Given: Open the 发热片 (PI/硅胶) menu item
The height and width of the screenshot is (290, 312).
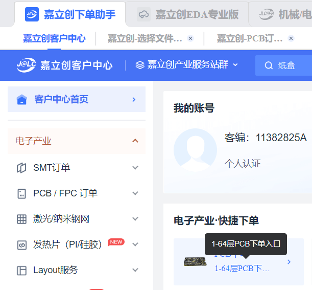Looking at the screenshot, I should pyautogui.click(x=77, y=244).
